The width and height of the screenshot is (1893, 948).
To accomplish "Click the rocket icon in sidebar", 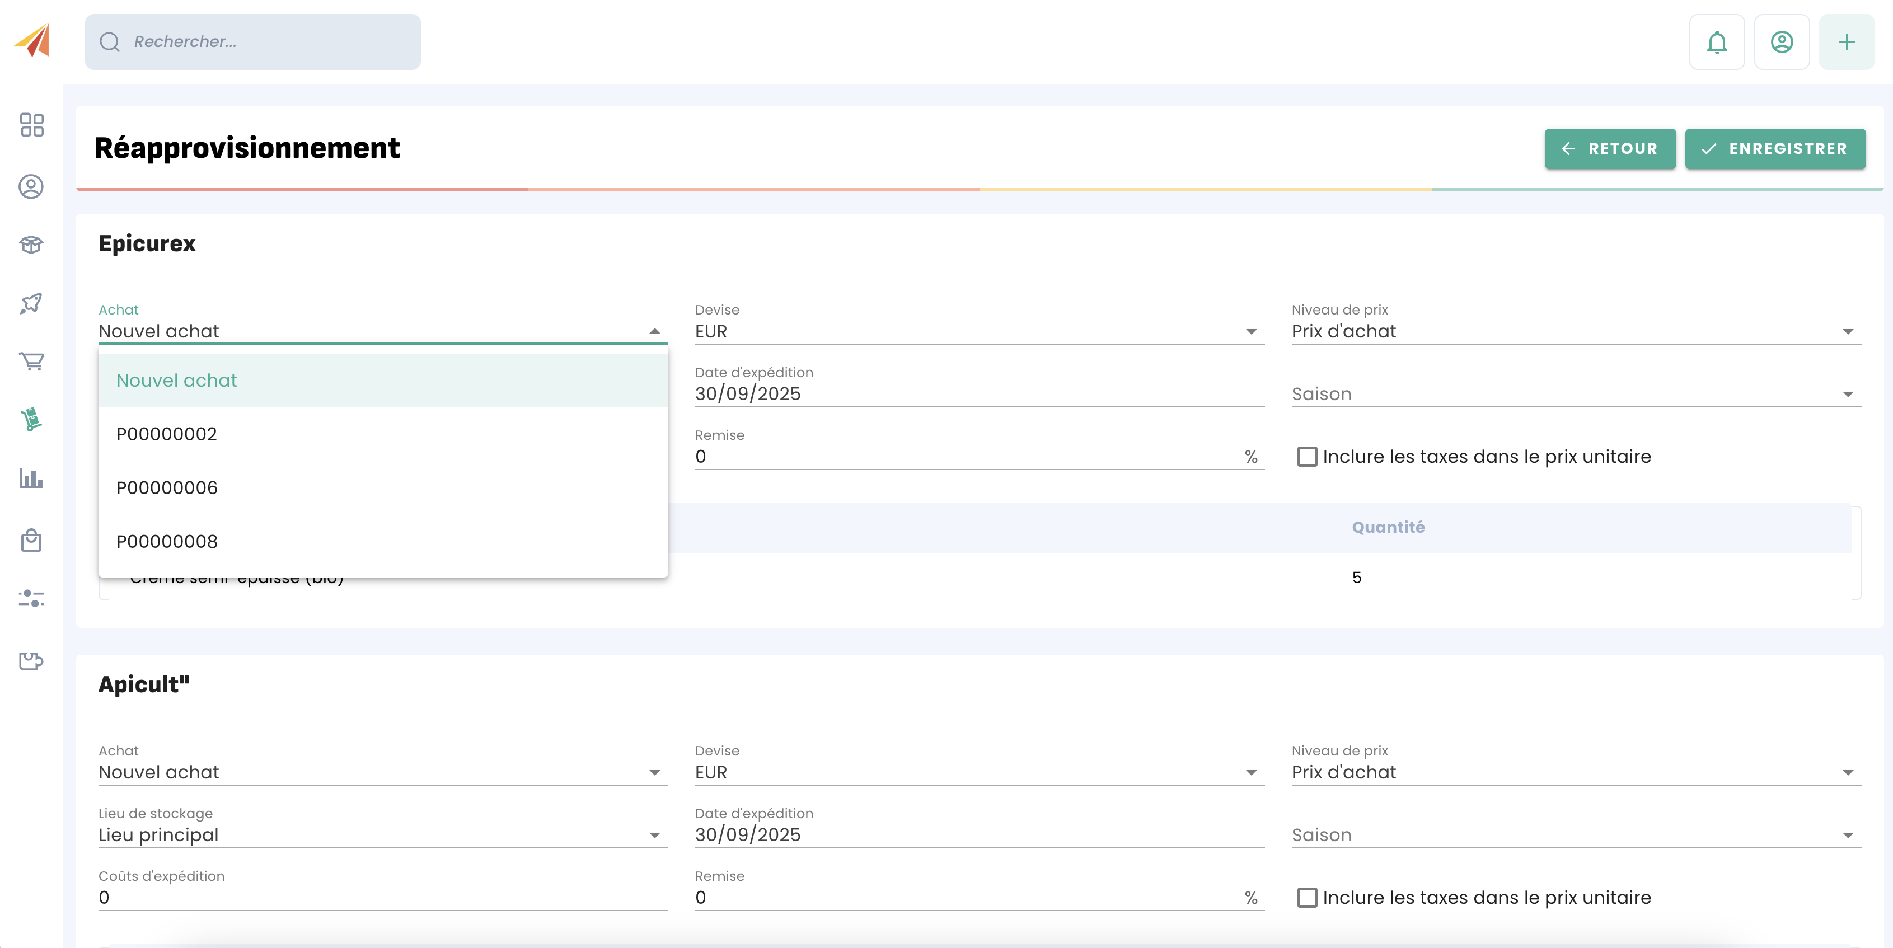I will [31, 303].
